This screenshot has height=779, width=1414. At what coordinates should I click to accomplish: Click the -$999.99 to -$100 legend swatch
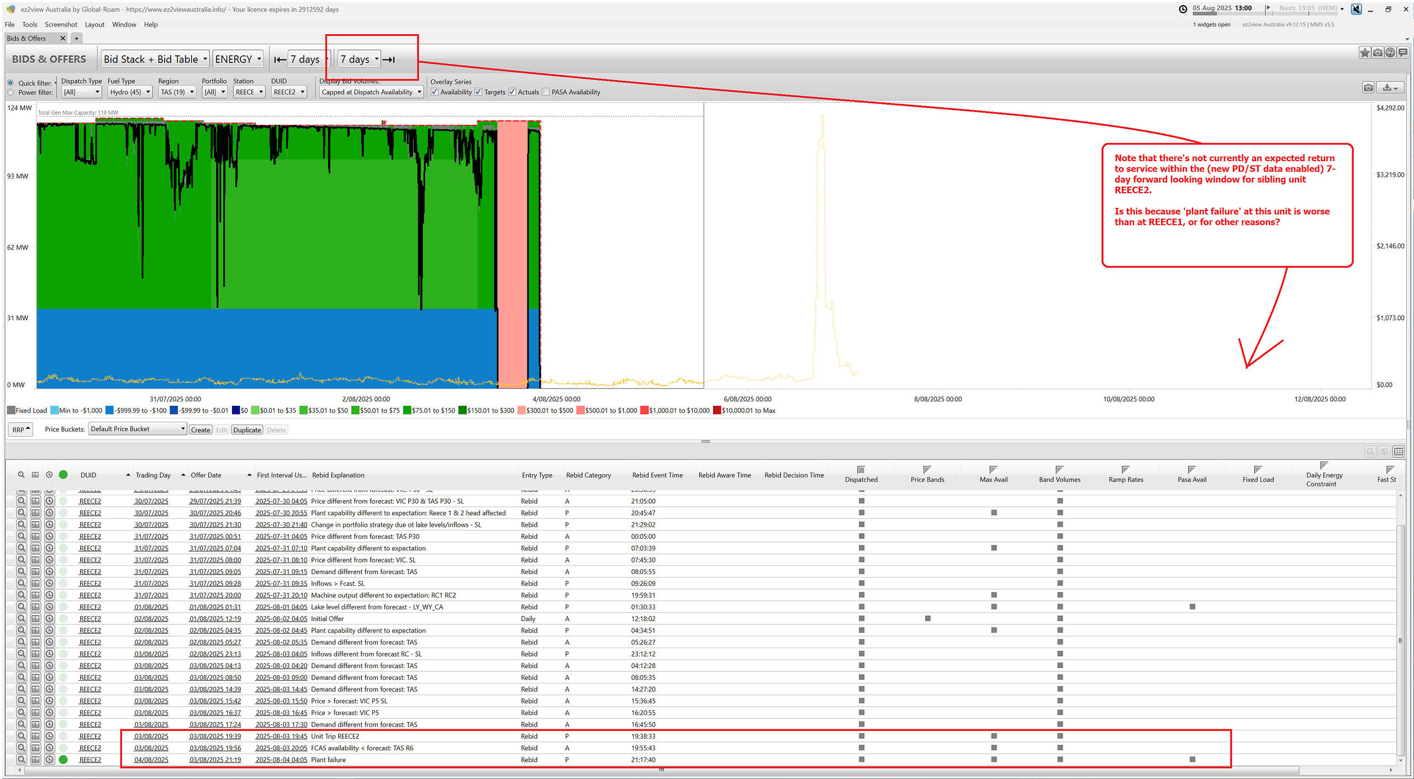[x=109, y=410]
